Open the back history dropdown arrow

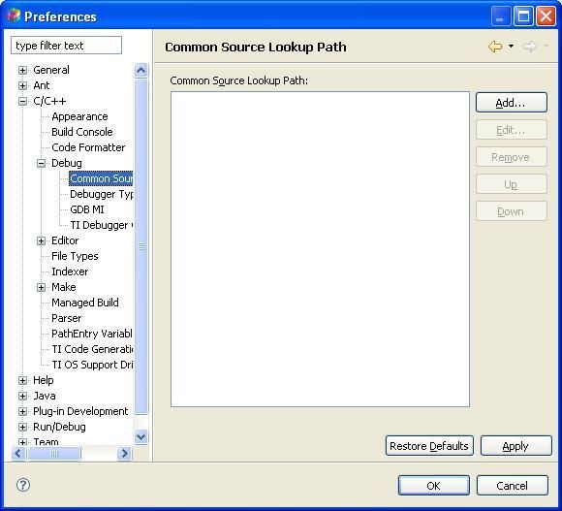(x=511, y=46)
